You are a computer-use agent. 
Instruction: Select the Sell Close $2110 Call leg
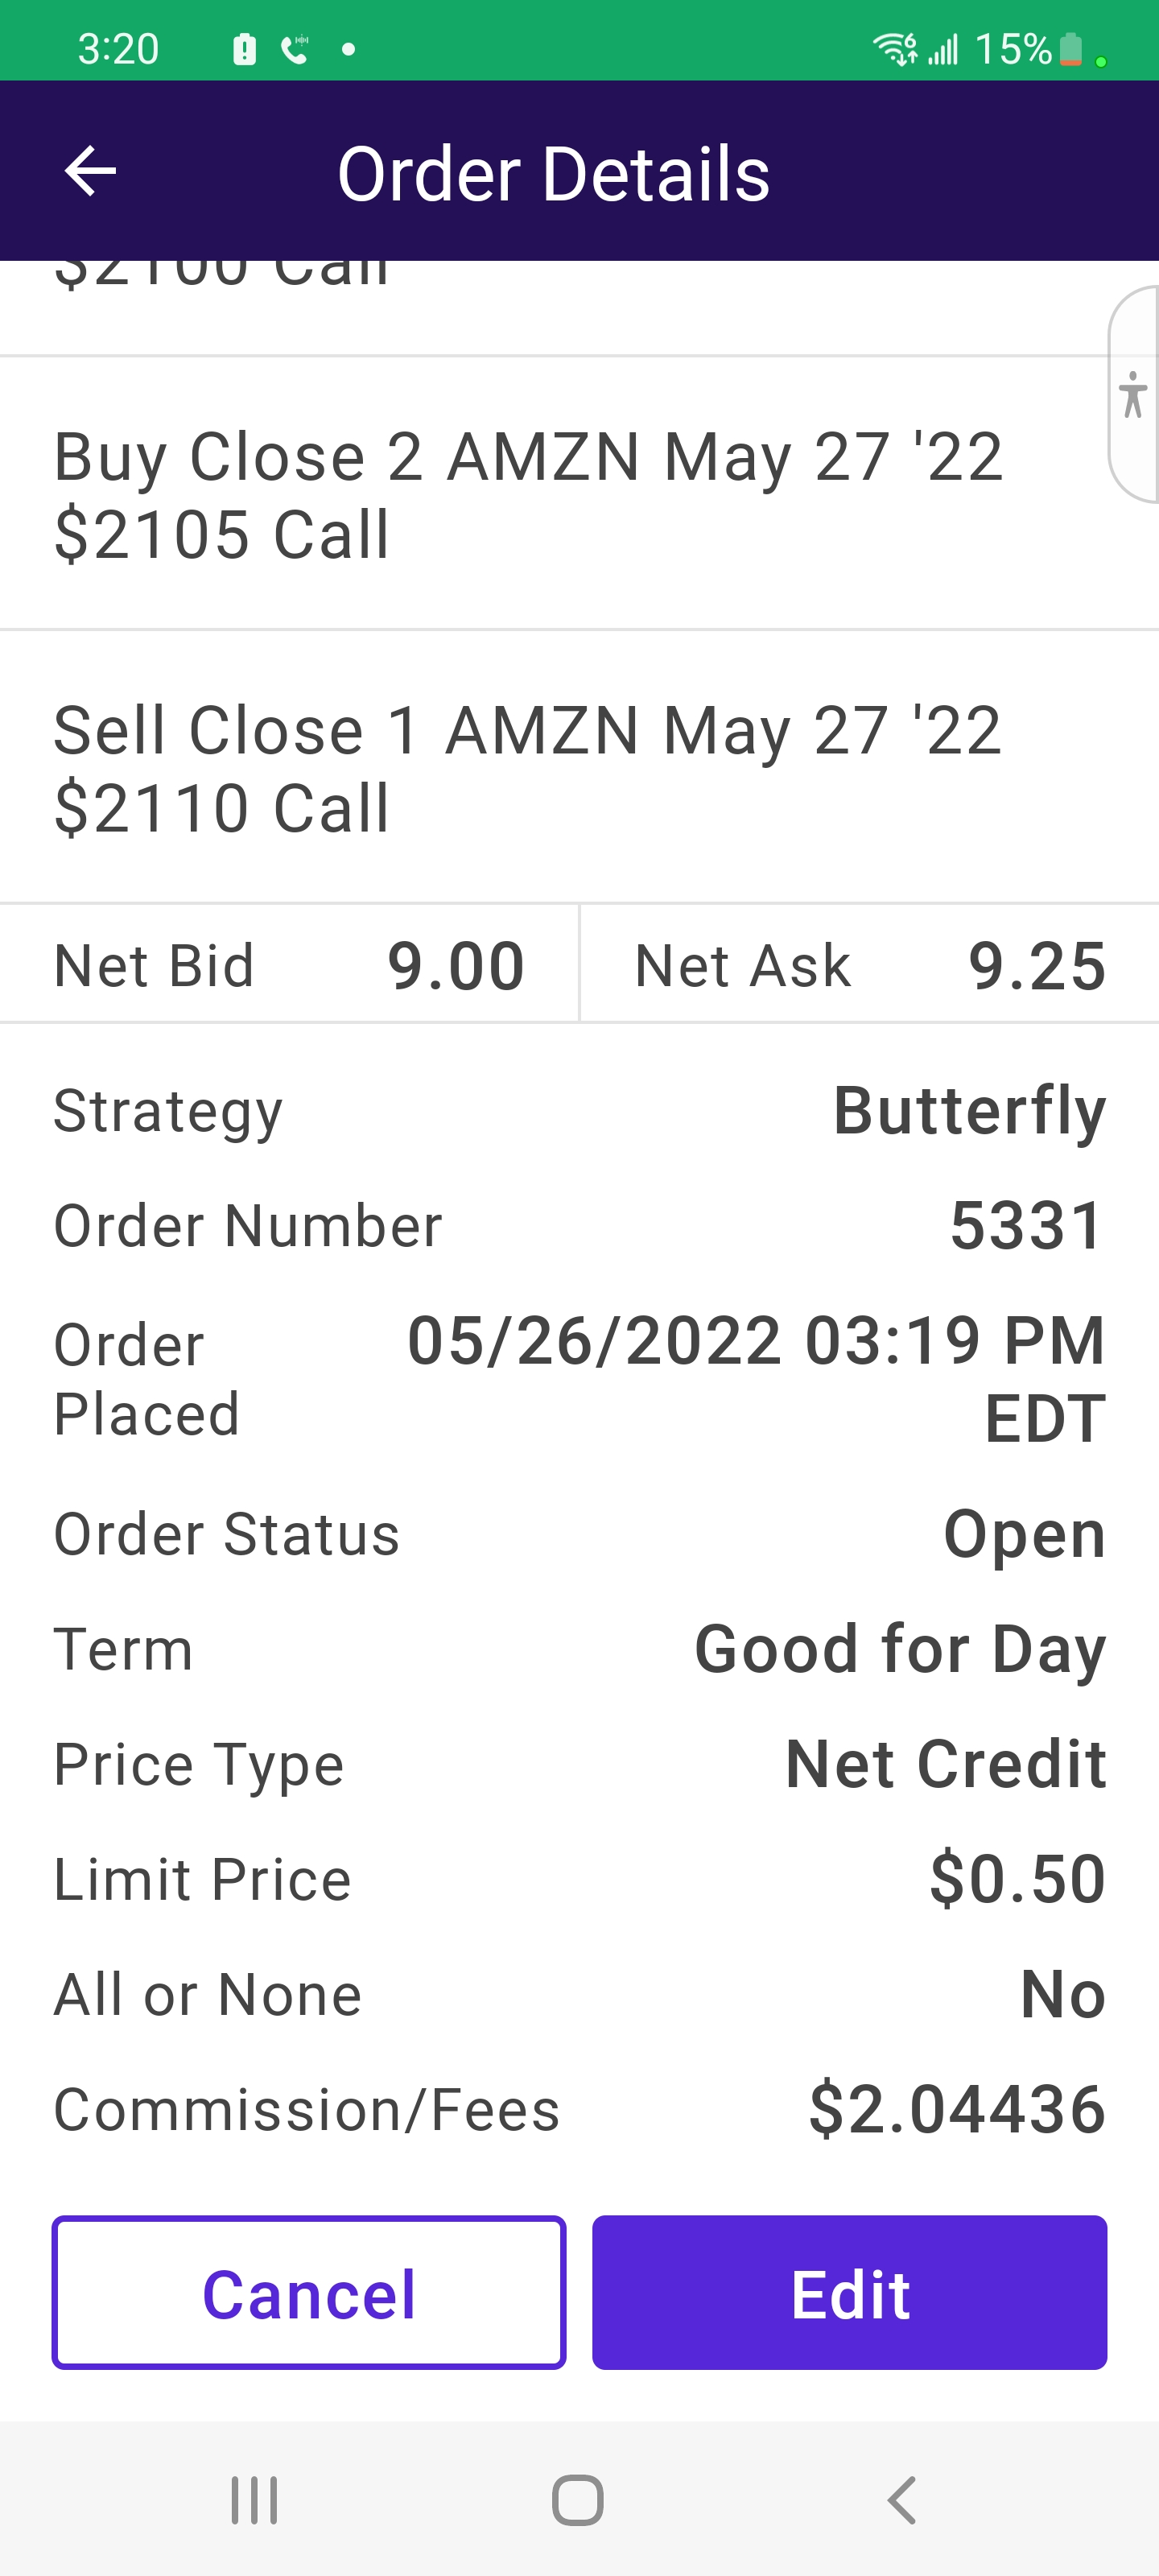click(x=528, y=768)
